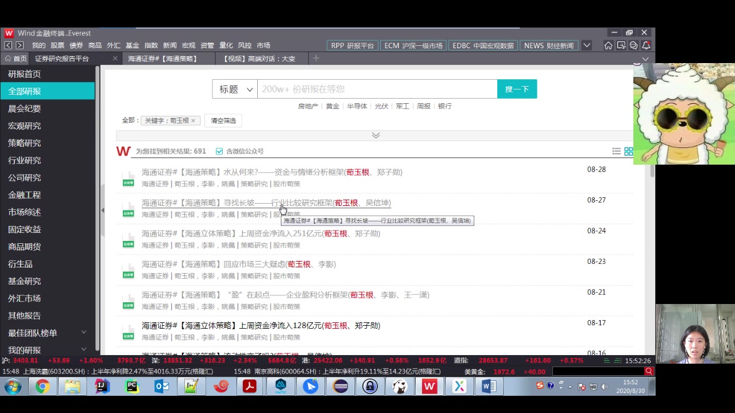Open Eclipse from the taskbar
The height and width of the screenshot is (413, 735).
(341, 387)
